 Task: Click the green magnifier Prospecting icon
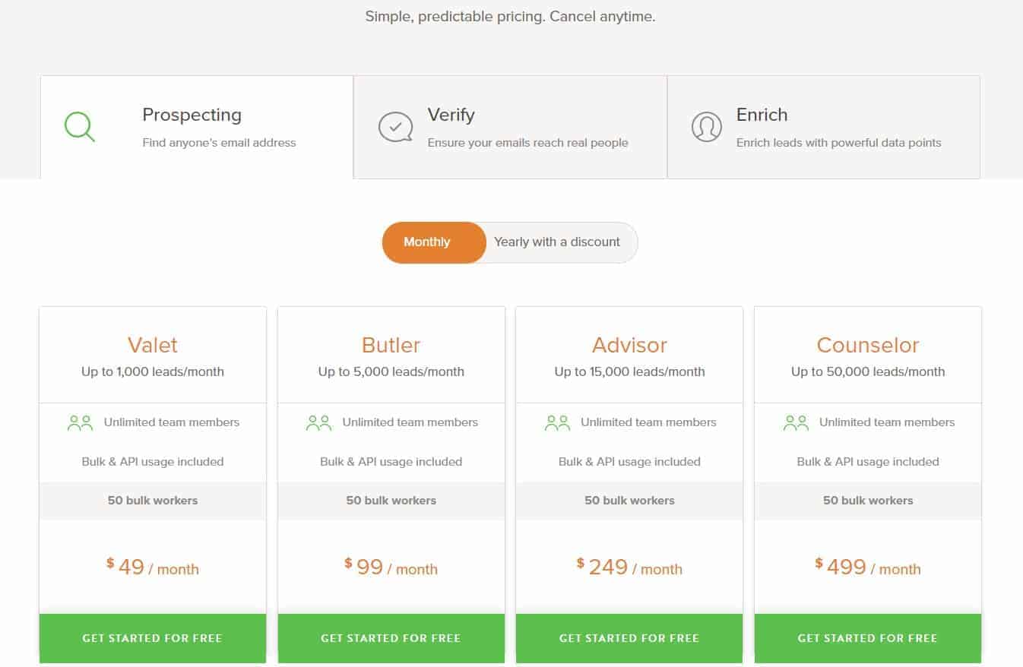coord(80,127)
